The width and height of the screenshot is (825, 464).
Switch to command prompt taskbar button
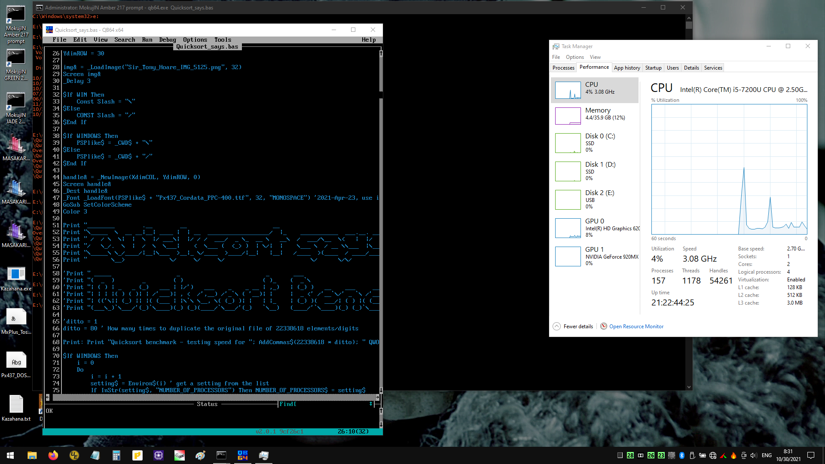[221, 455]
